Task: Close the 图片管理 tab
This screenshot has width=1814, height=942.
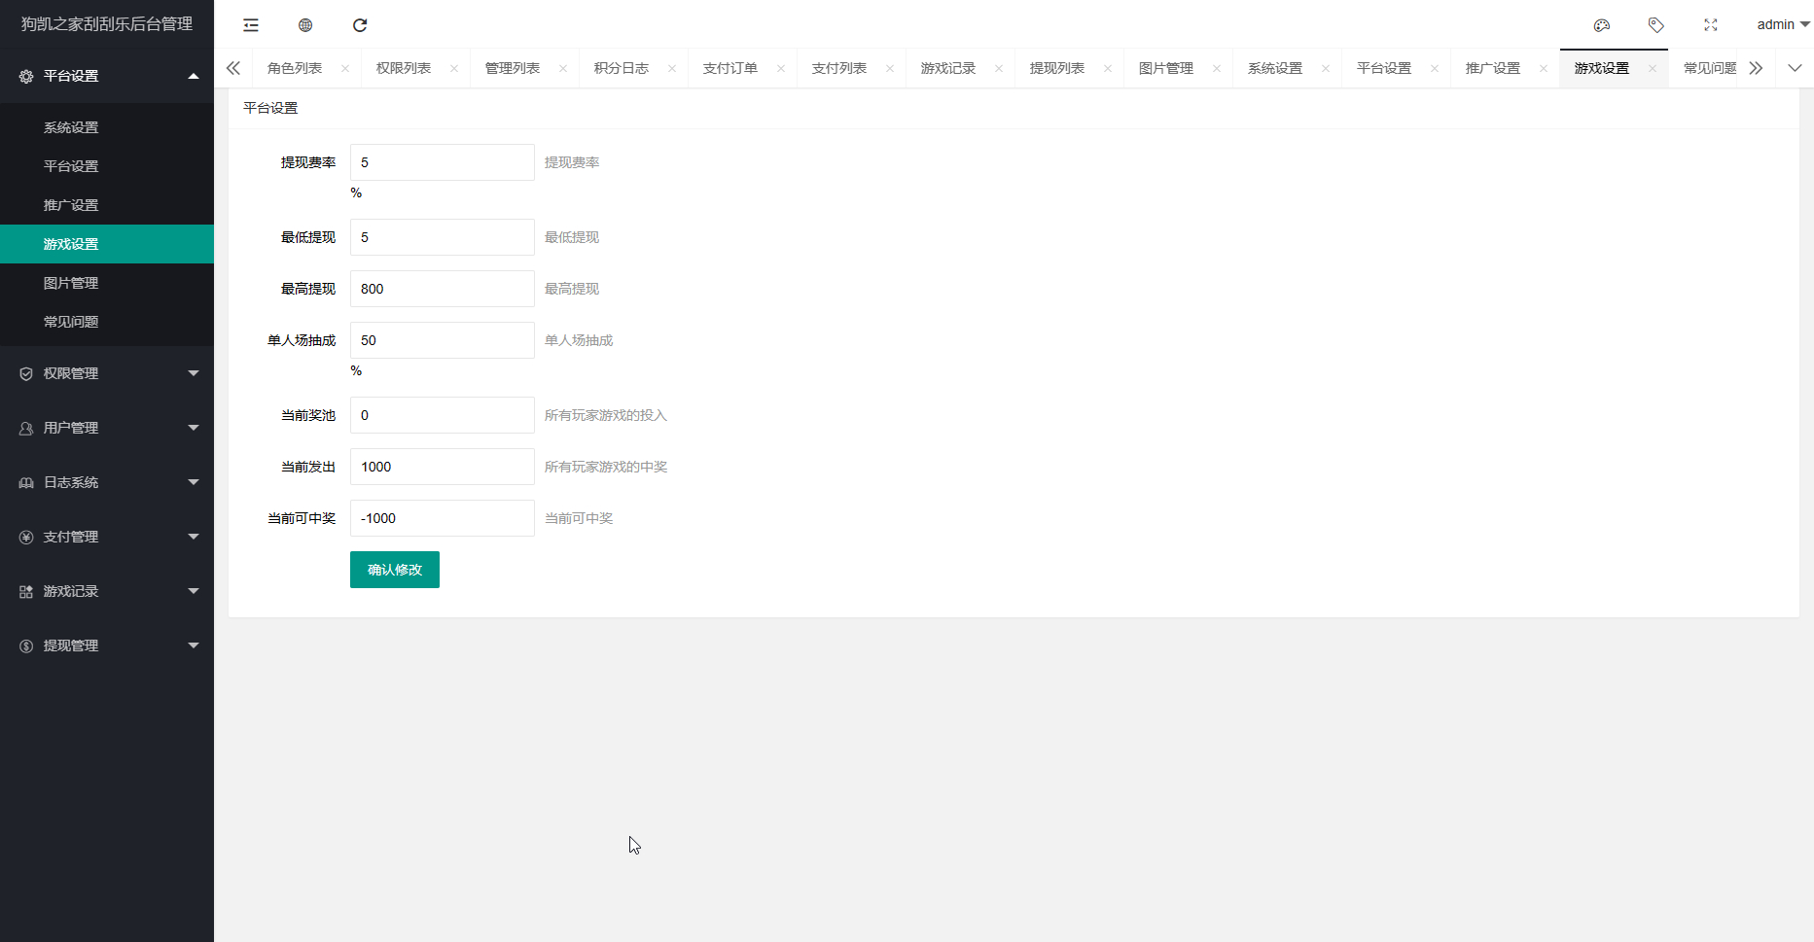Action: tap(1217, 68)
